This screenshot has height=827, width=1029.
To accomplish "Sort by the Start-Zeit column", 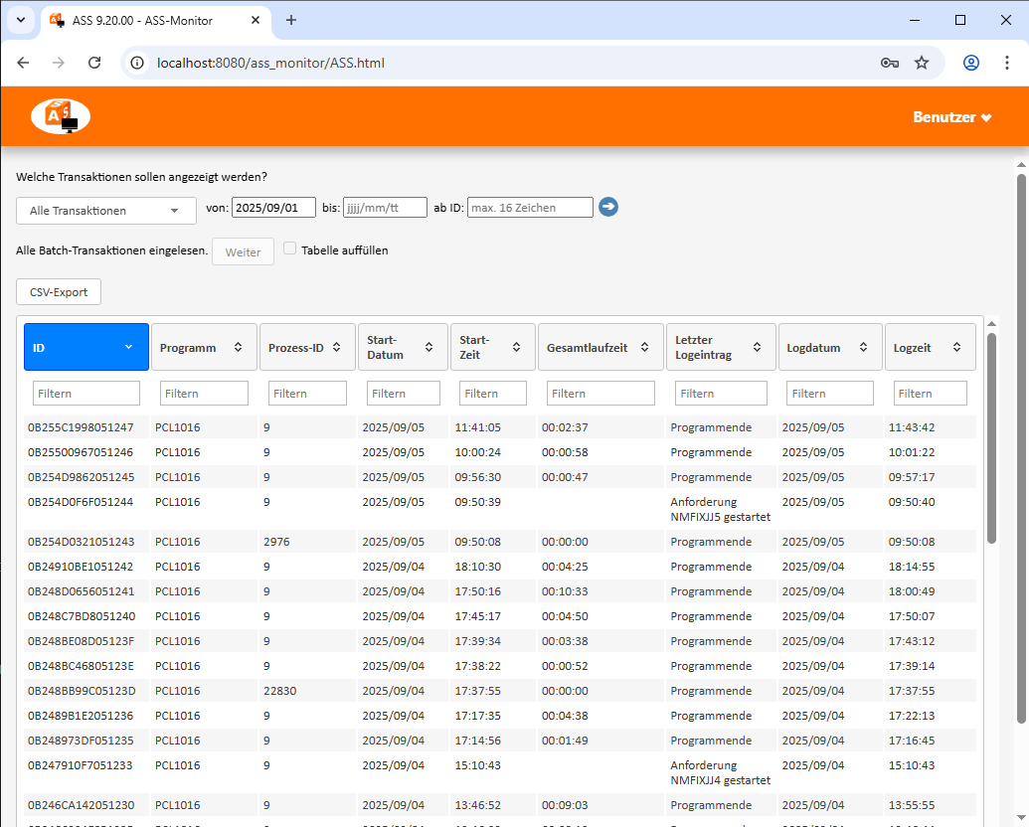I will (x=493, y=347).
